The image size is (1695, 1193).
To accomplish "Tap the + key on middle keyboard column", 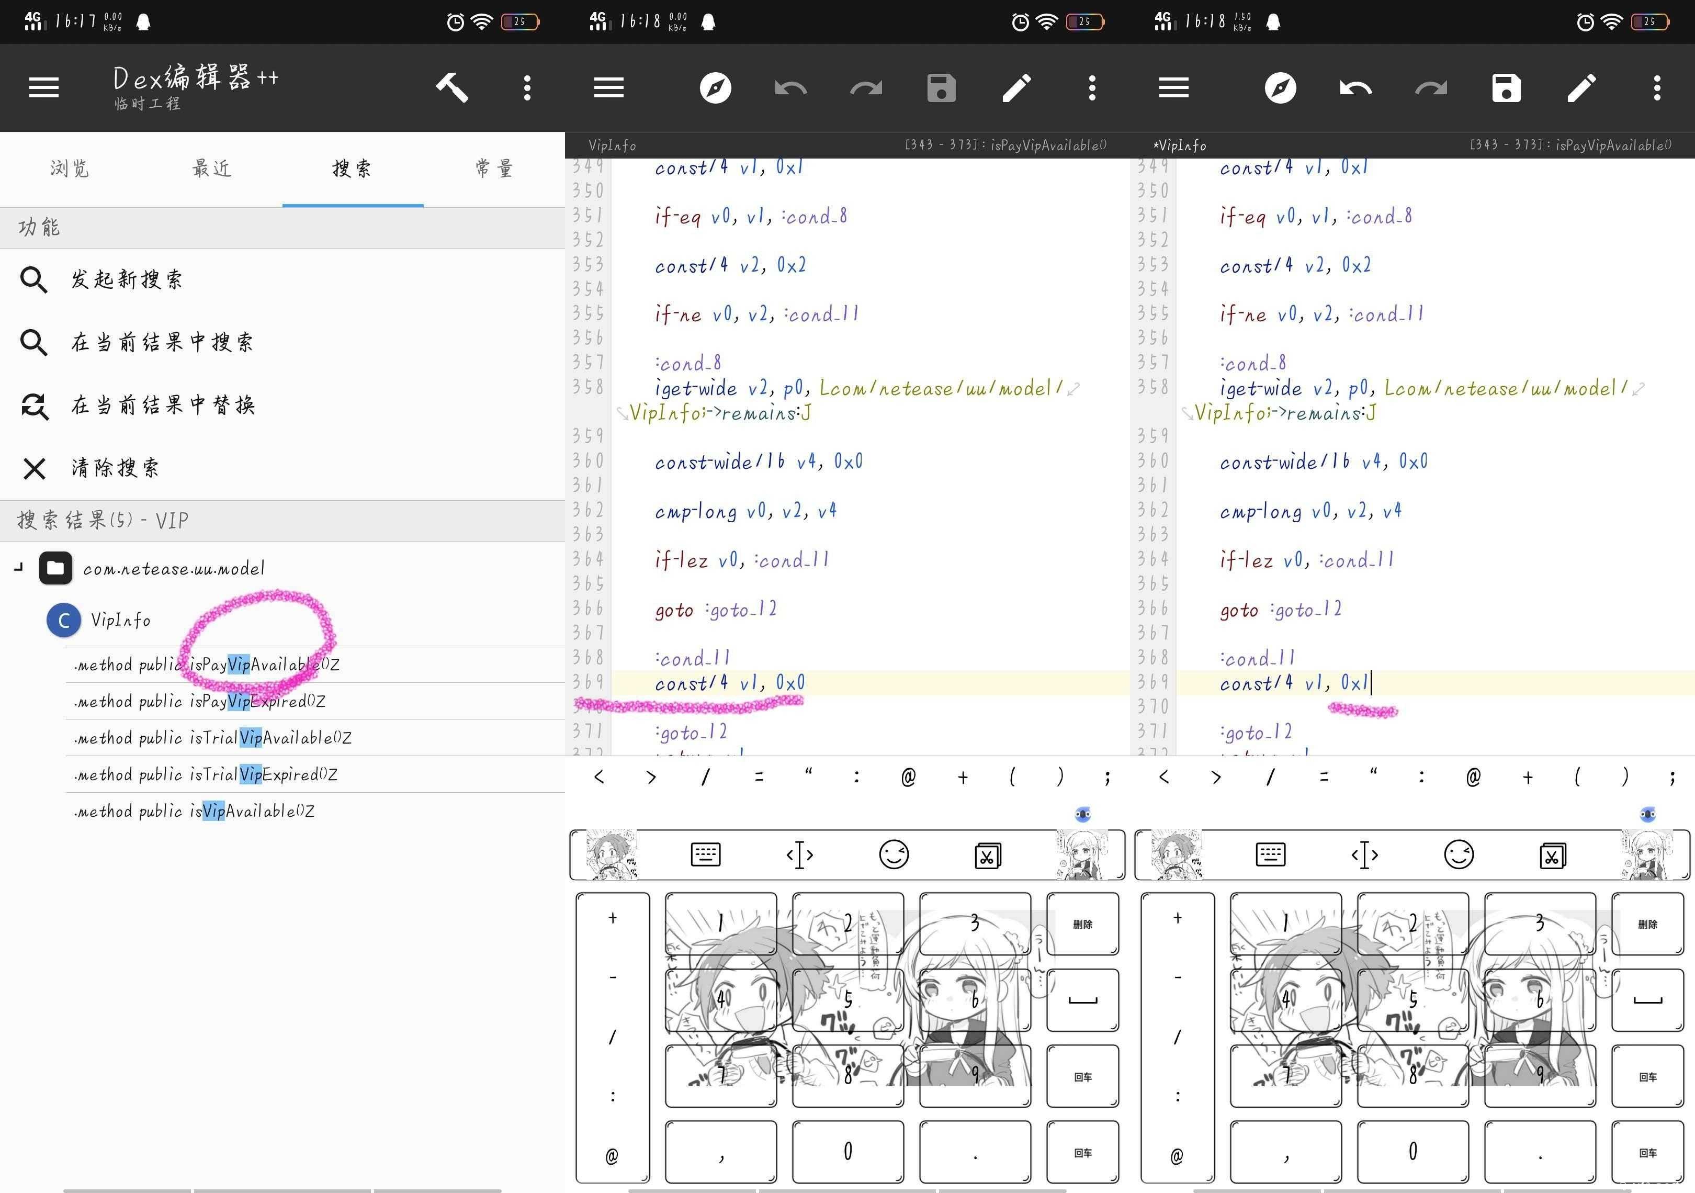I will (612, 918).
